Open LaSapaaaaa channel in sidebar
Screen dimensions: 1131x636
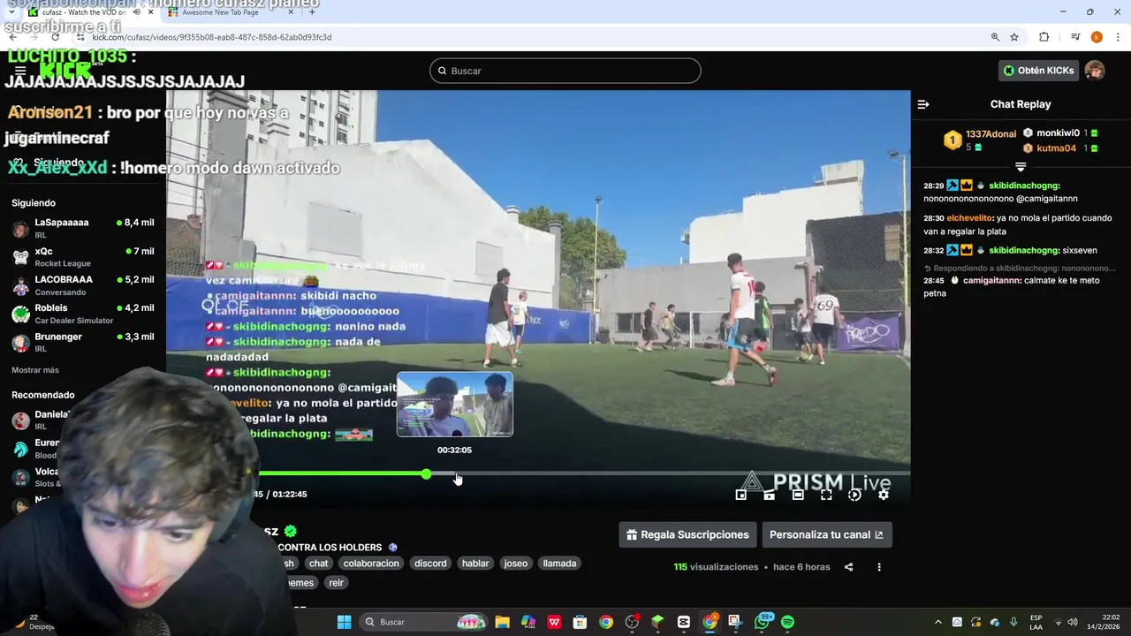point(82,229)
